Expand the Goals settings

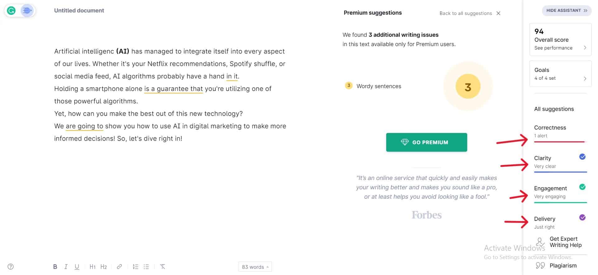point(560,74)
